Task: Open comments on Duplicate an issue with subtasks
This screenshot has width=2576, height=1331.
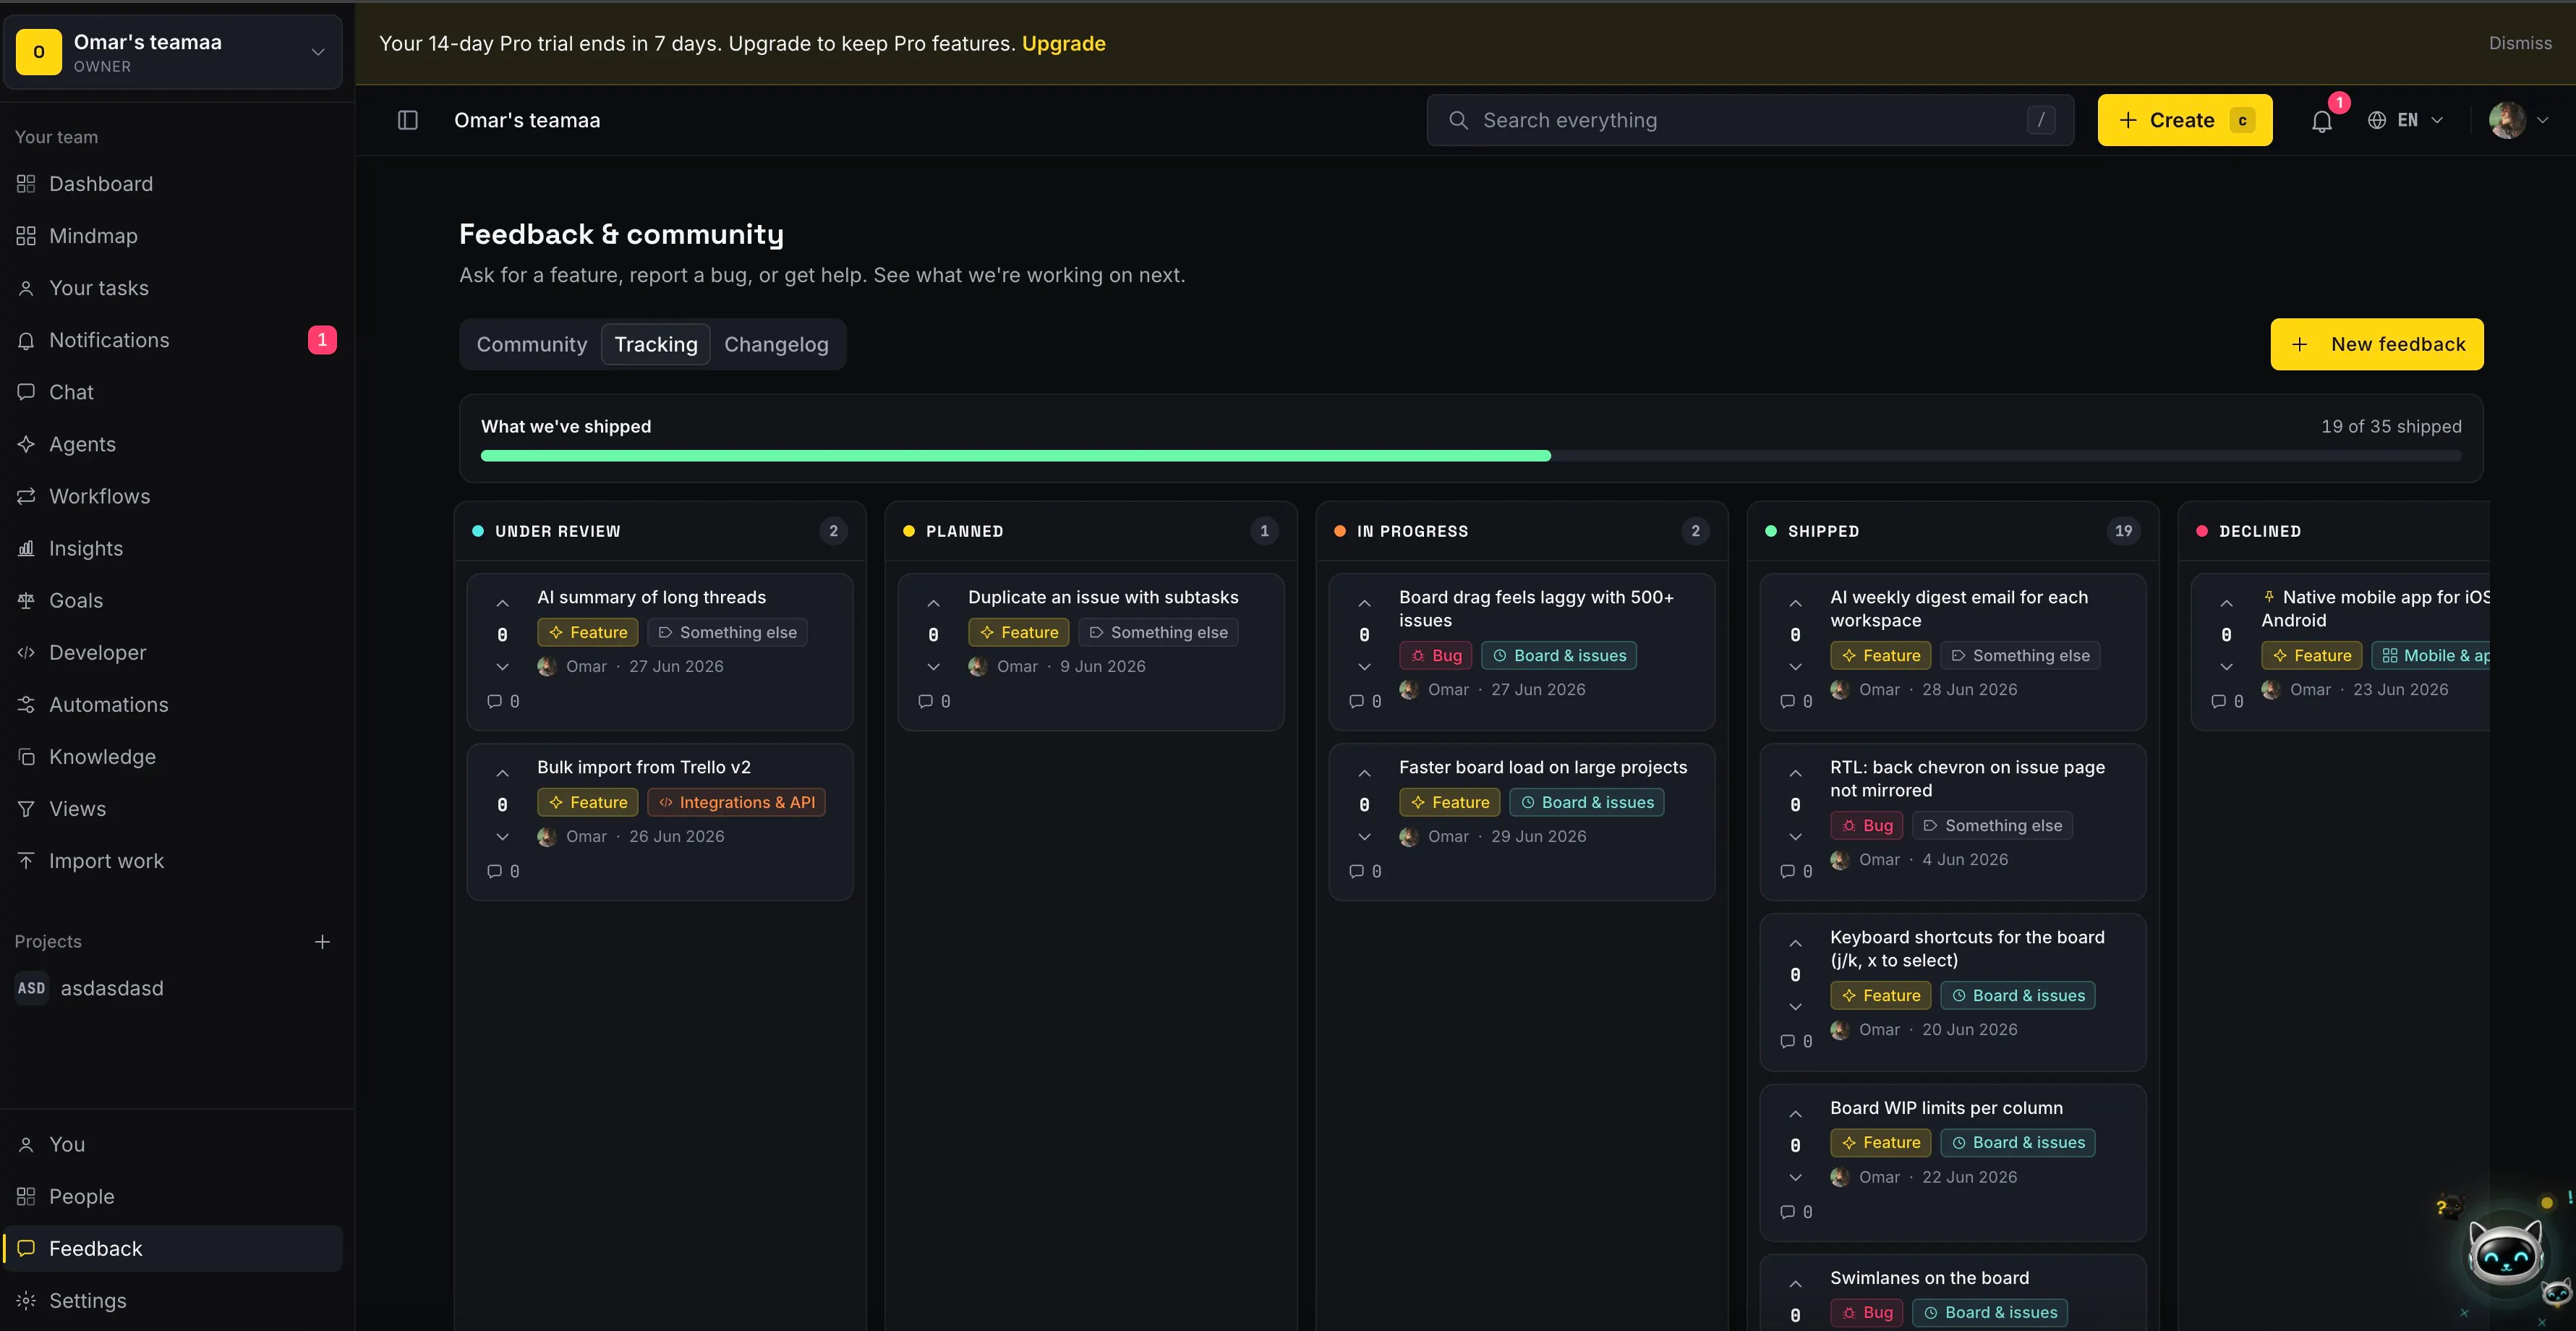Action: coord(934,701)
